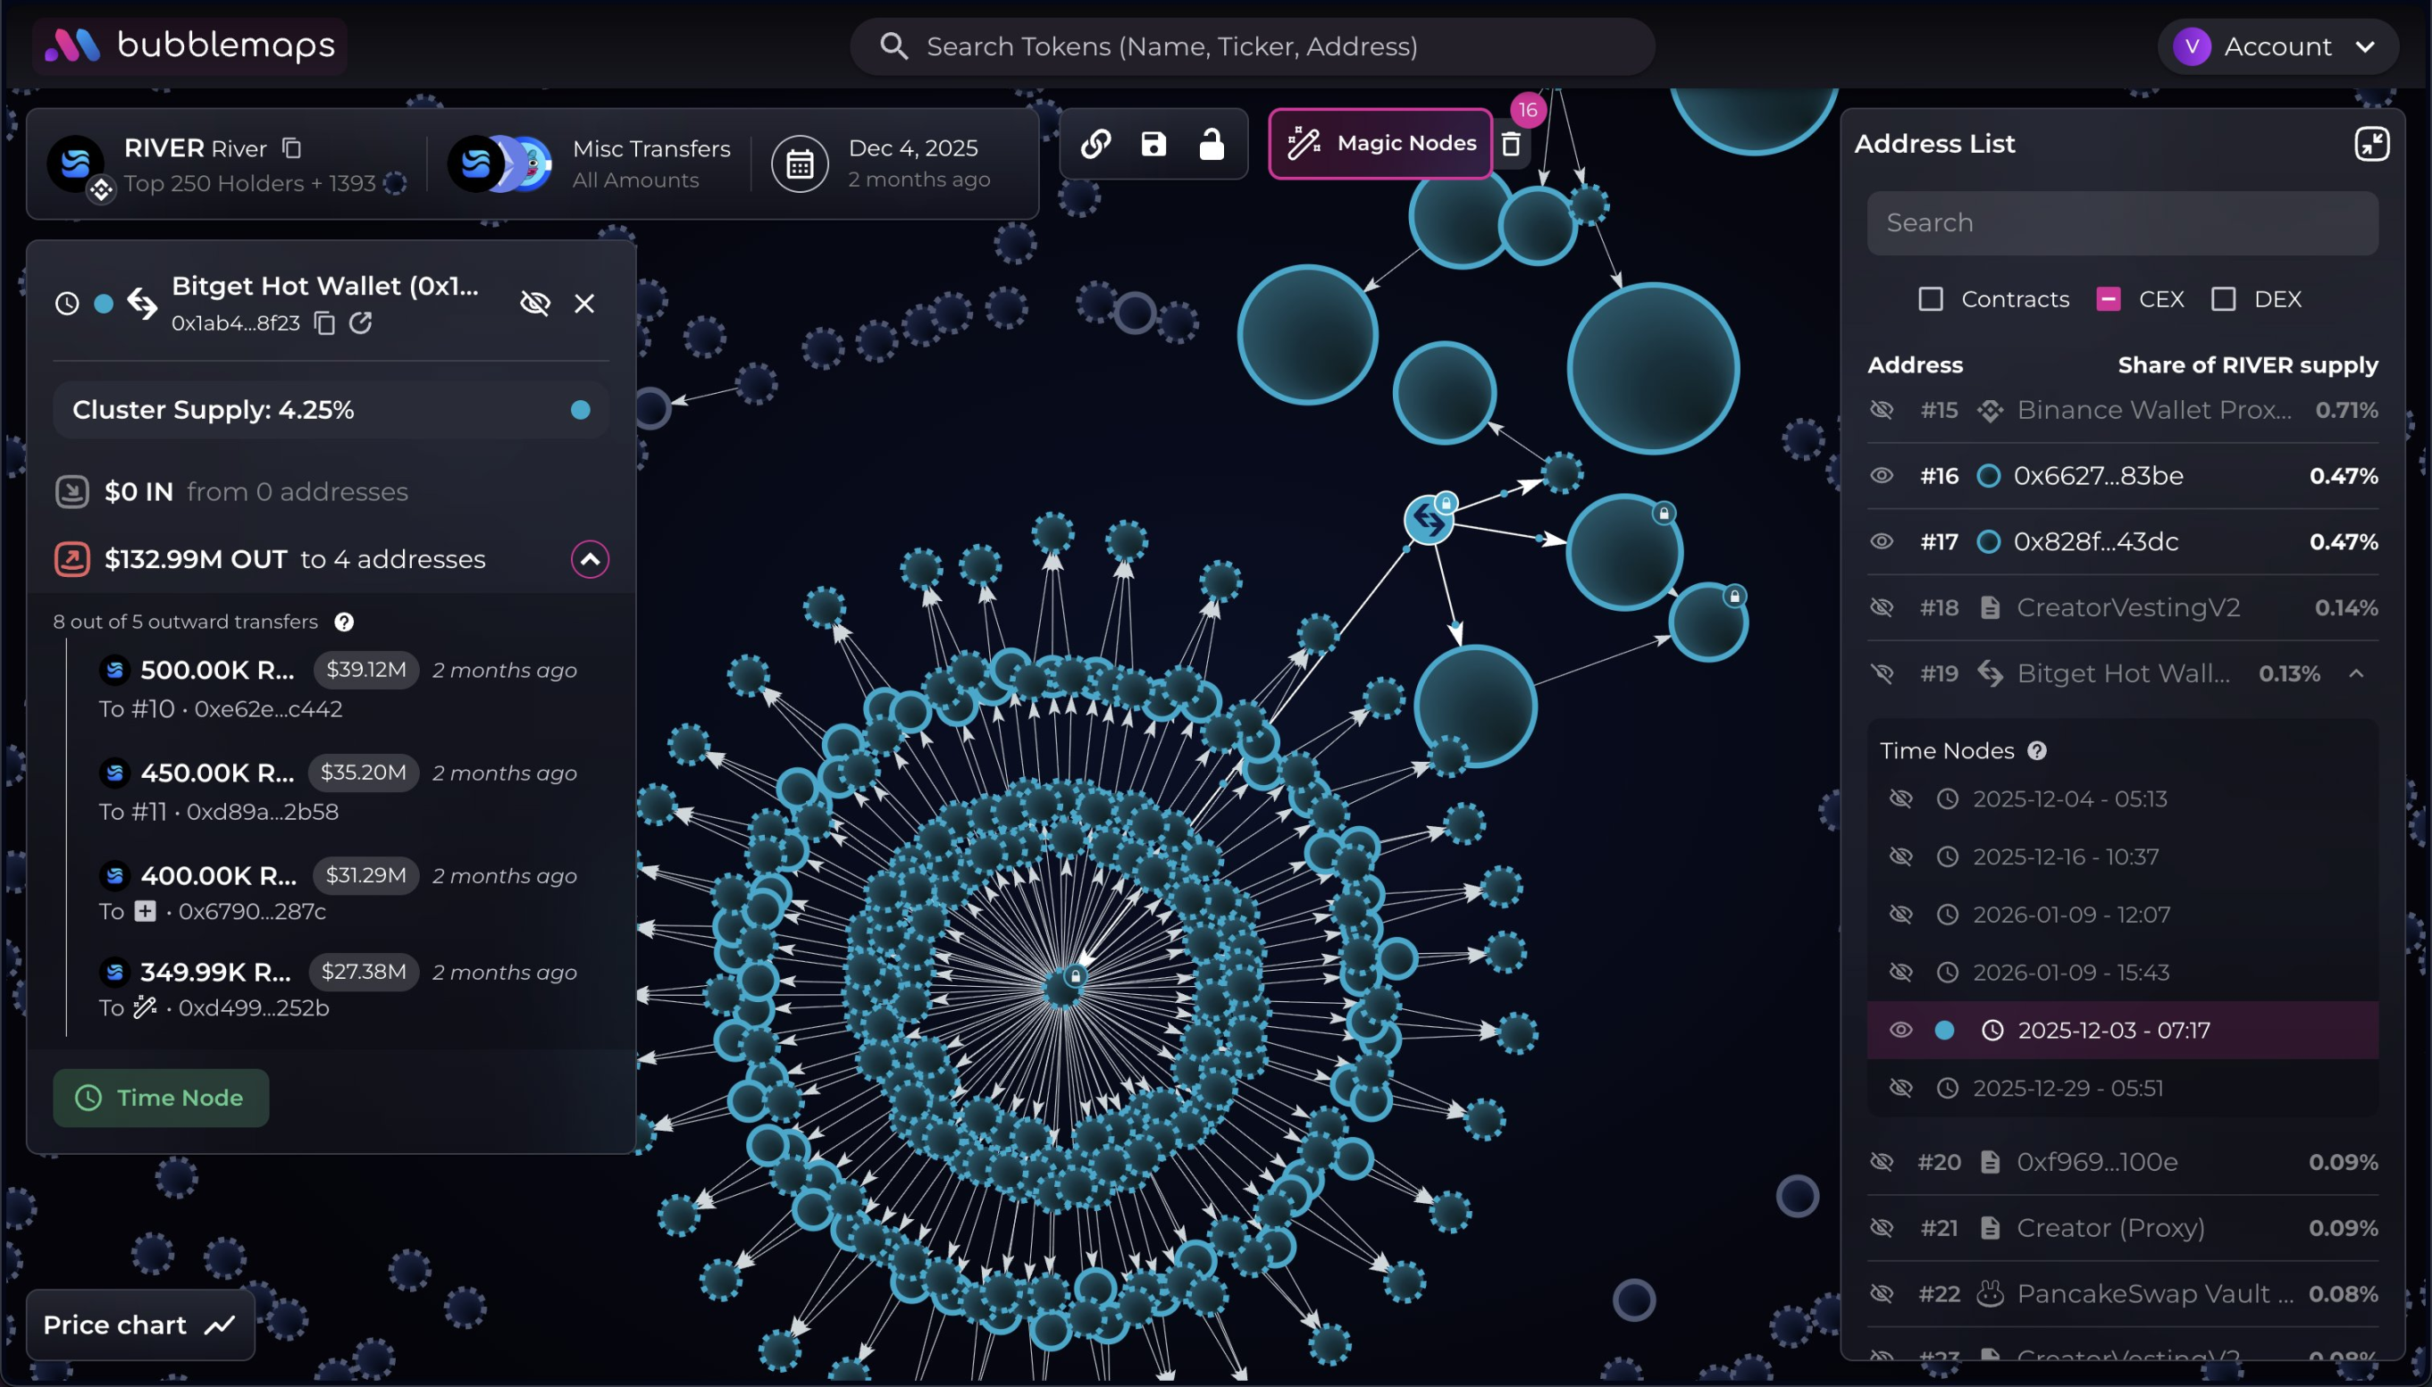
Task: Open calendar date picker icon
Action: [800, 165]
